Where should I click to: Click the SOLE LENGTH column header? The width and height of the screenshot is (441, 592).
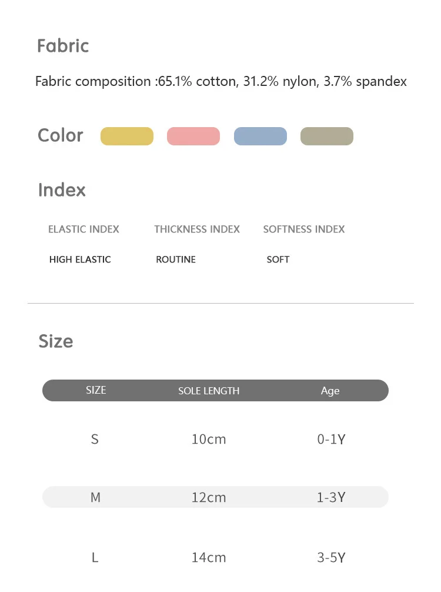point(209,391)
